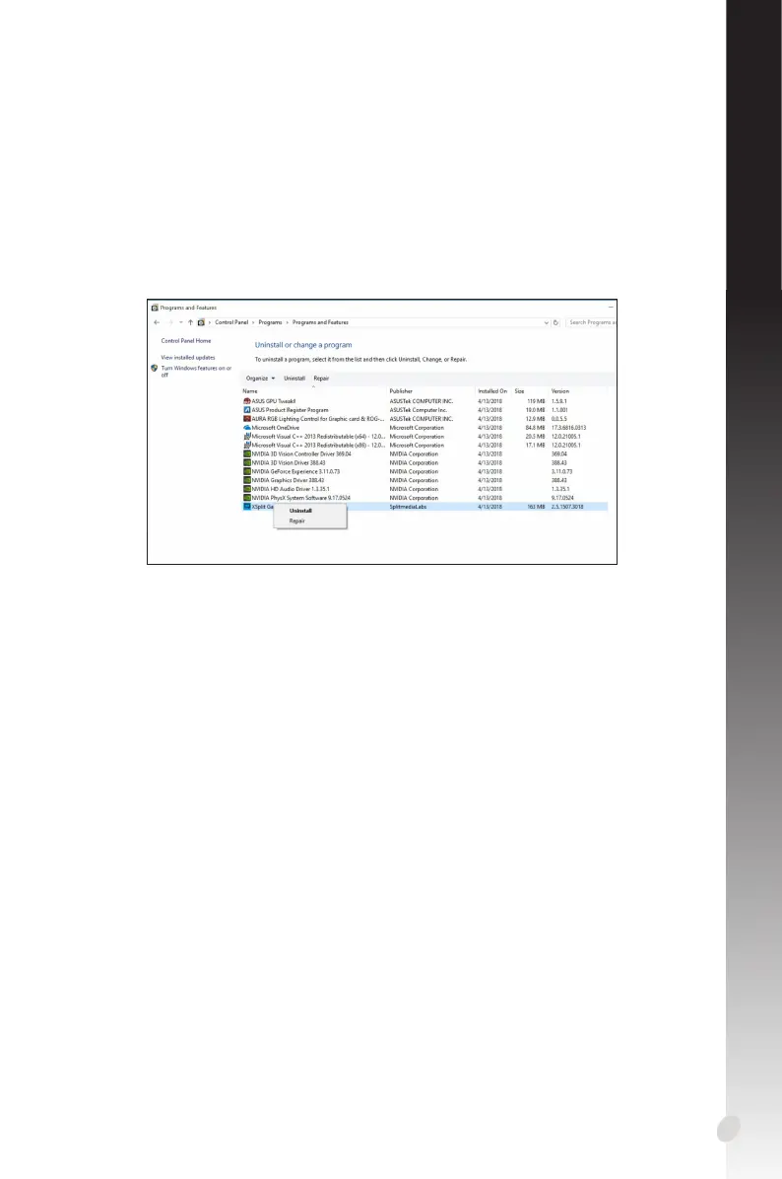Select ASUS Product Register Program entry
782x1179 pixels.
tap(290, 410)
